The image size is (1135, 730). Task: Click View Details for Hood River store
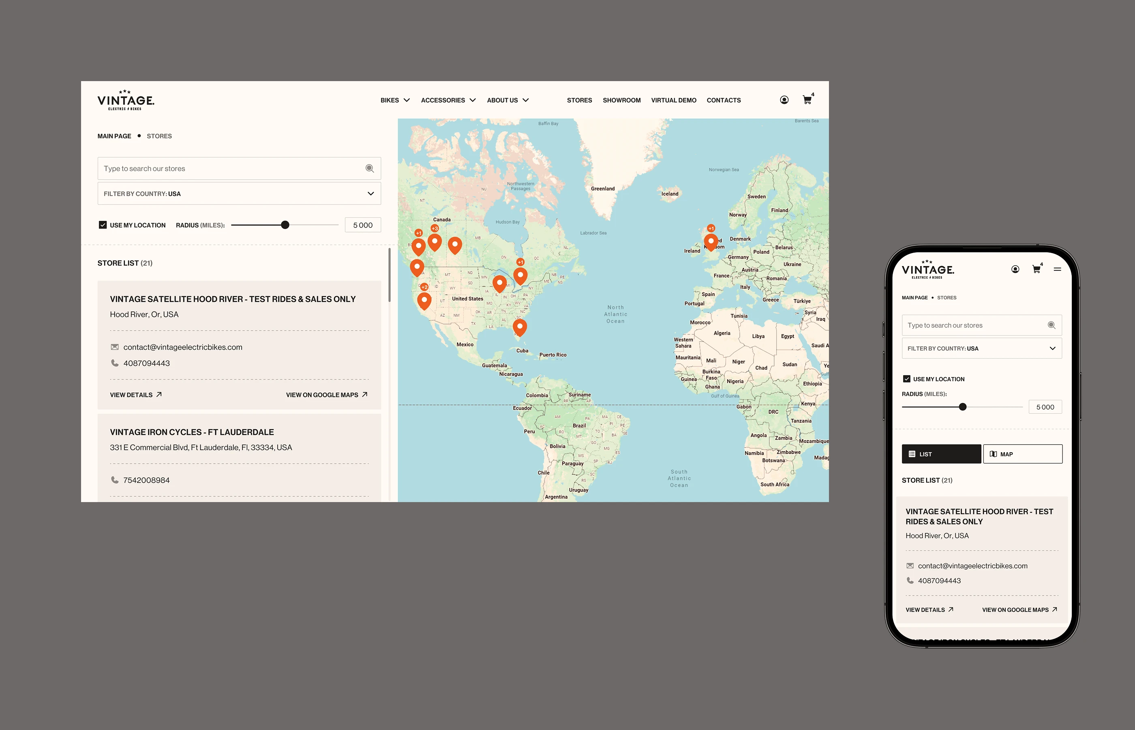135,394
